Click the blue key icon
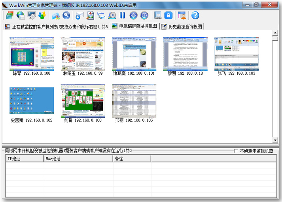Image resolution: width=282 pixels, height=202 pixels. pos(66,15)
